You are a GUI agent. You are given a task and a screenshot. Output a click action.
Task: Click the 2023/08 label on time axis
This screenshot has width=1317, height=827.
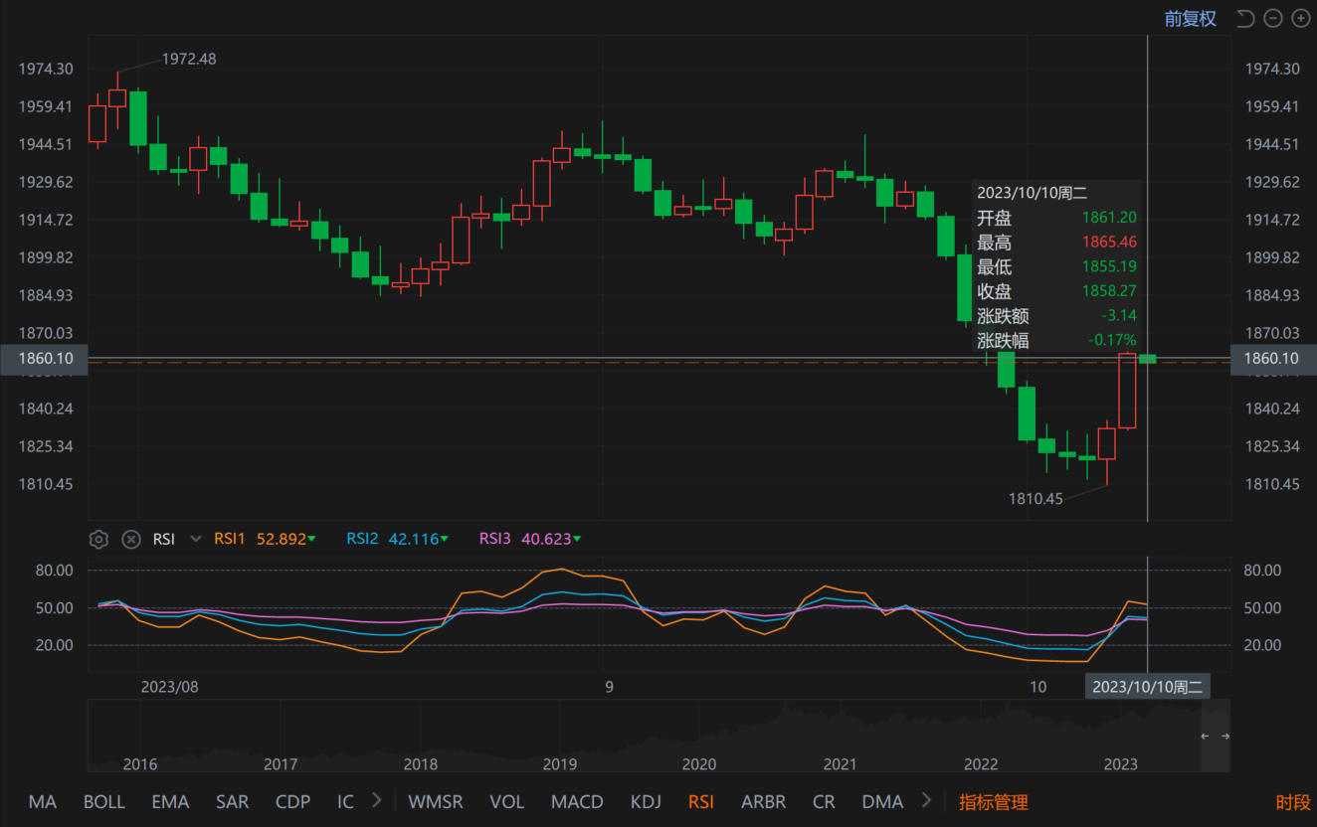170,687
